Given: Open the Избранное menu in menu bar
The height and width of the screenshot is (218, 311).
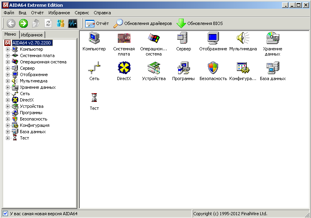Looking at the screenshot, I should 59,13.
